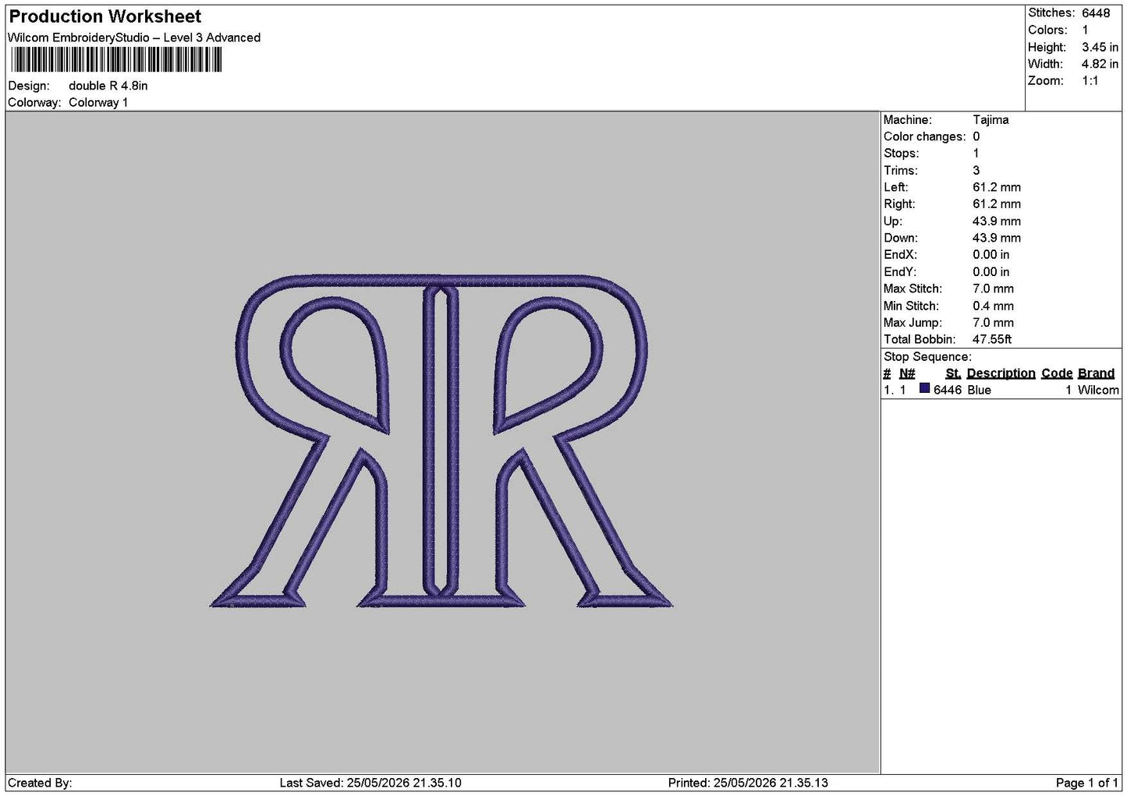
Task: Click the Last Saved timestamp
Action: (370, 783)
